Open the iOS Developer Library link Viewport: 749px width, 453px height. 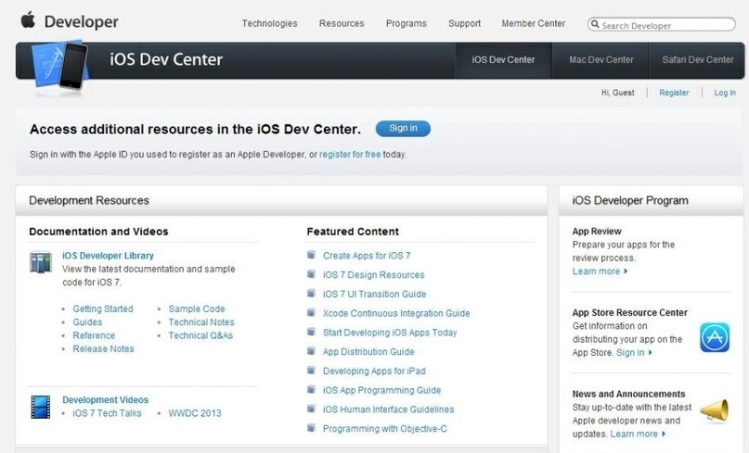coord(108,256)
